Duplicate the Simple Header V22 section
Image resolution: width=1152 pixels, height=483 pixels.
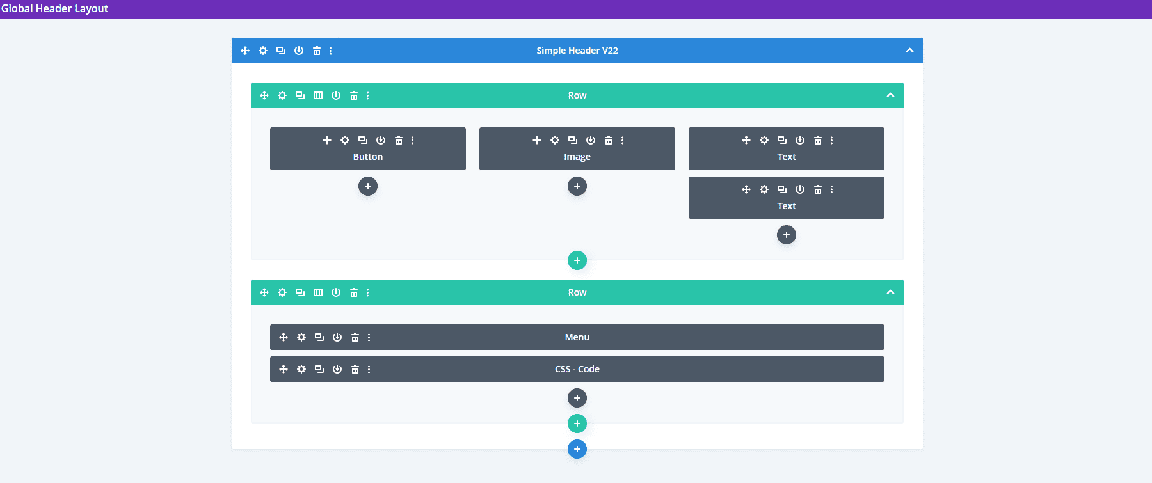click(281, 51)
